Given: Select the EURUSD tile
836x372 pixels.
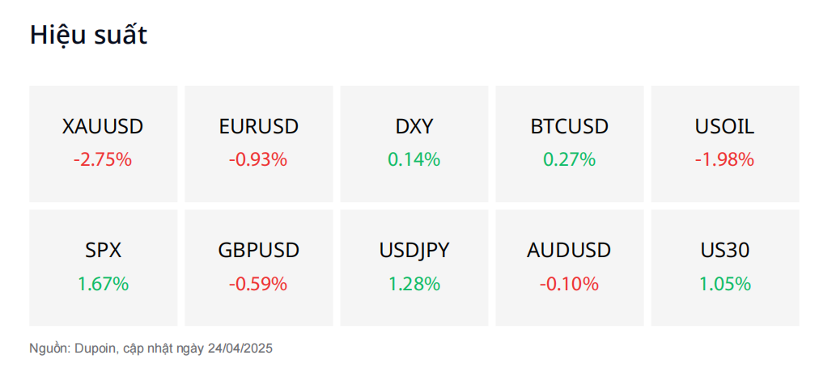Looking at the screenshot, I should [259, 144].
